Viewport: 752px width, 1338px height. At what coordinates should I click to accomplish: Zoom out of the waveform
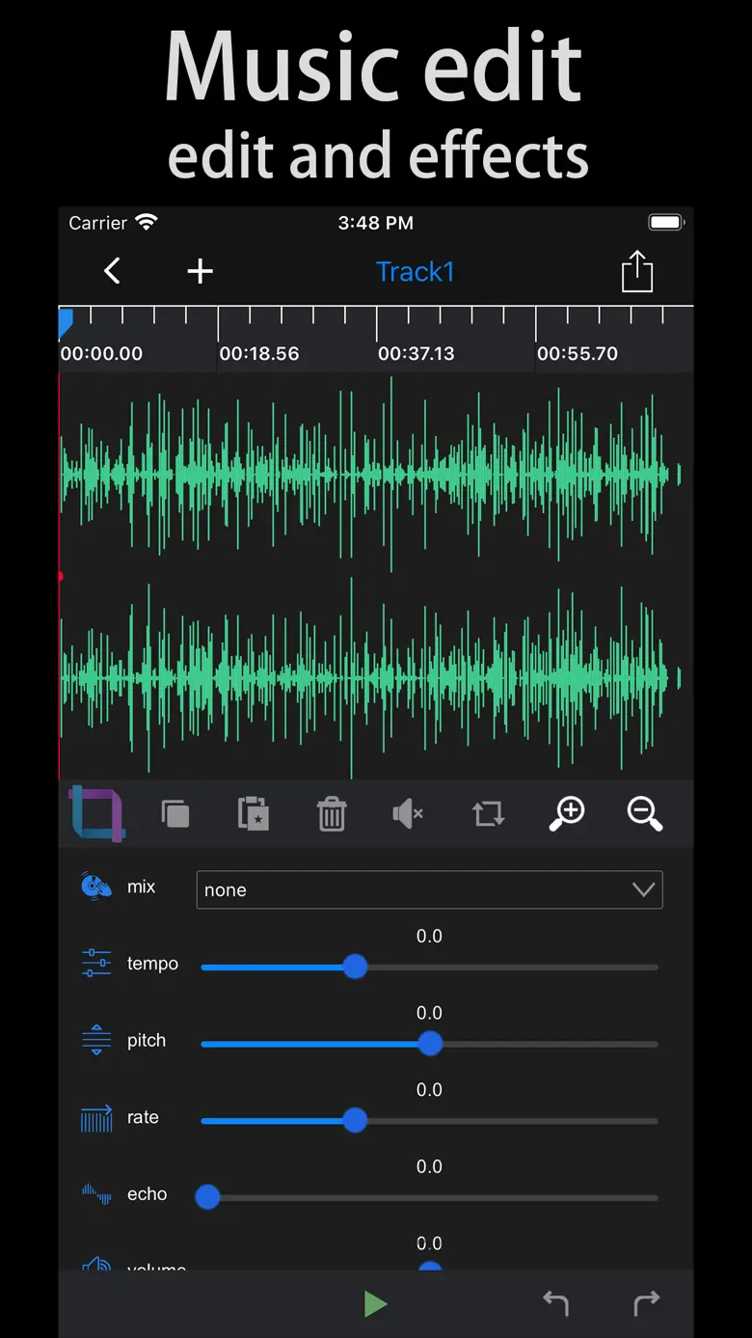[644, 814]
